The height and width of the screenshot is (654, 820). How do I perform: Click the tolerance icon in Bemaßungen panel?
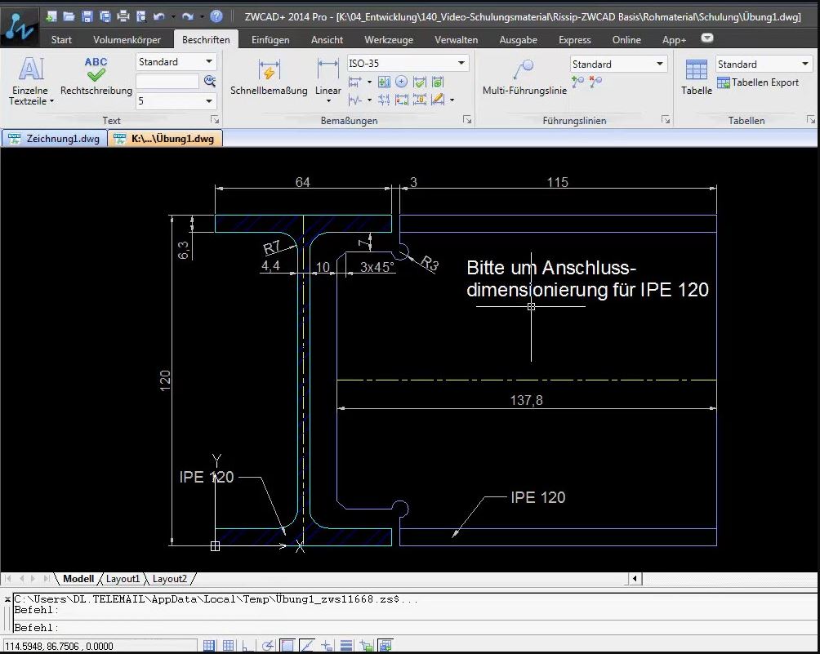[x=384, y=82]
